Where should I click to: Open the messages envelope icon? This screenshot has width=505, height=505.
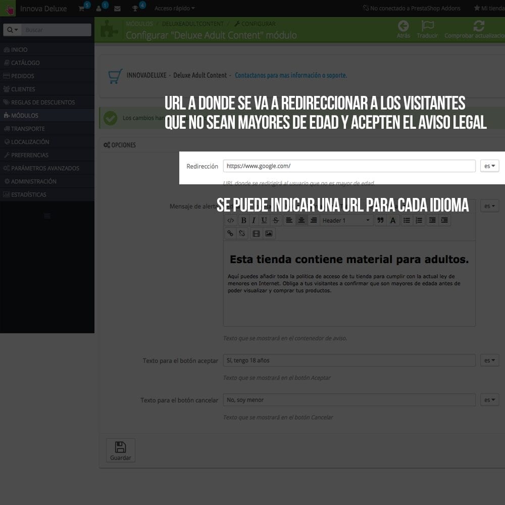click(117, 9)
